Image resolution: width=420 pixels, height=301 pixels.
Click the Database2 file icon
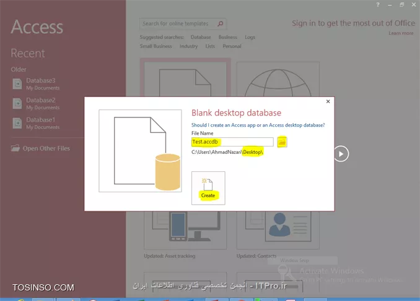coord(17,103)
